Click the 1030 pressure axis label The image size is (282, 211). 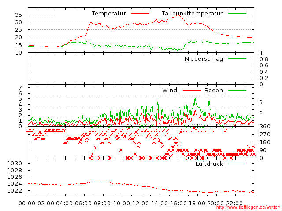point(15,164)
